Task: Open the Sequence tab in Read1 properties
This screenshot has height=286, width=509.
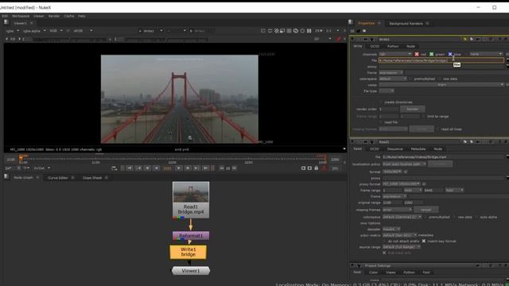Action: pyautogui.click(x=394, y=149)
